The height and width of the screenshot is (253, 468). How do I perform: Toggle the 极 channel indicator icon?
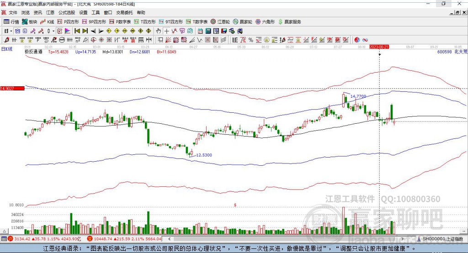tap(60, 31)
